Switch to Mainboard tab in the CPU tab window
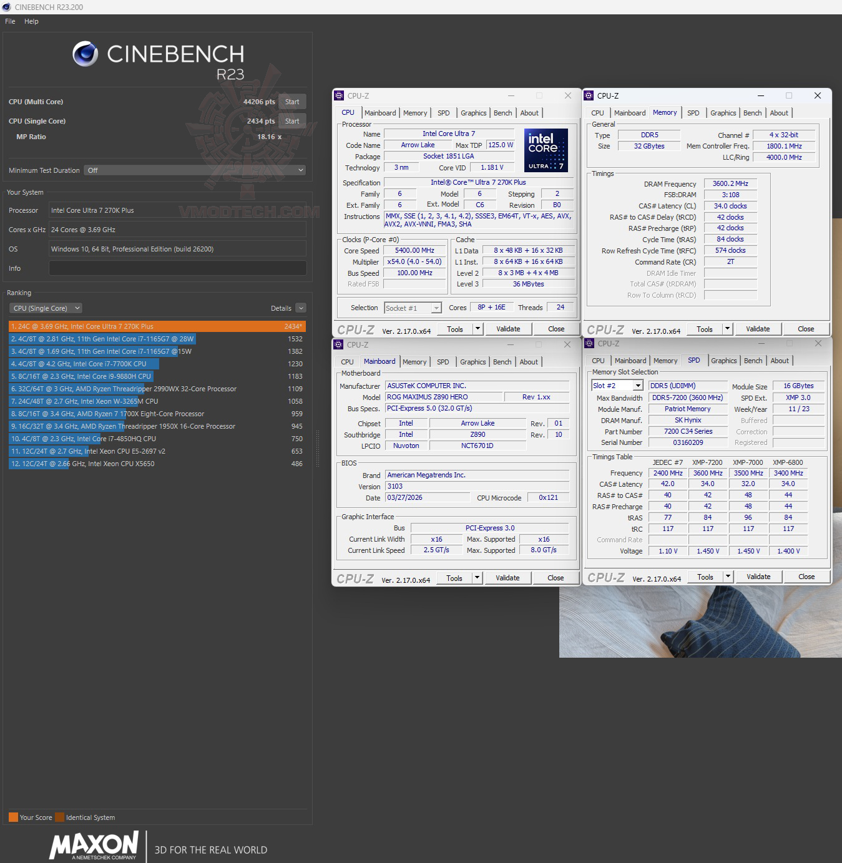This screenshot has width=842, height=863. [380, 113]
